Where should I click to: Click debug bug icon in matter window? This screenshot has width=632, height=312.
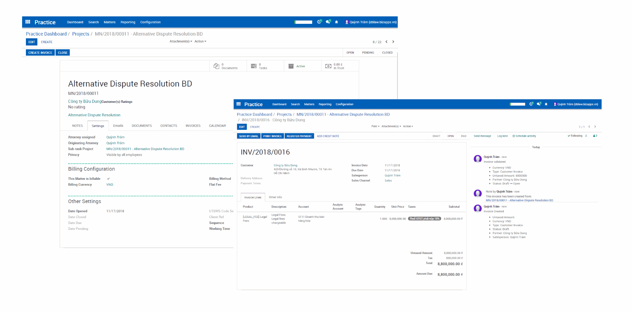click(x=336, y=22)
